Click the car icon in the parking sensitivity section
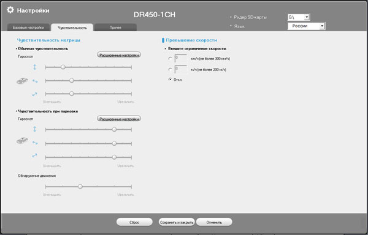 [22, 140]
